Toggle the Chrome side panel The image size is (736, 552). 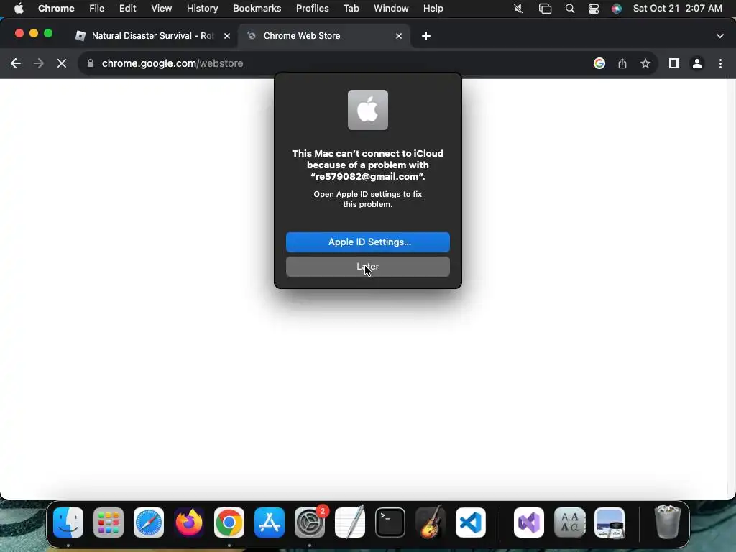tap(674, 63)
